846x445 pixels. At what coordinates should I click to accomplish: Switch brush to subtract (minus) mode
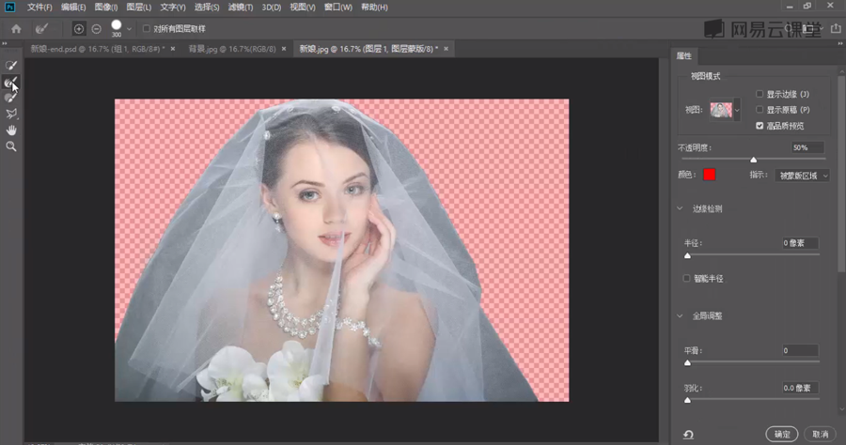click(96, 29)
